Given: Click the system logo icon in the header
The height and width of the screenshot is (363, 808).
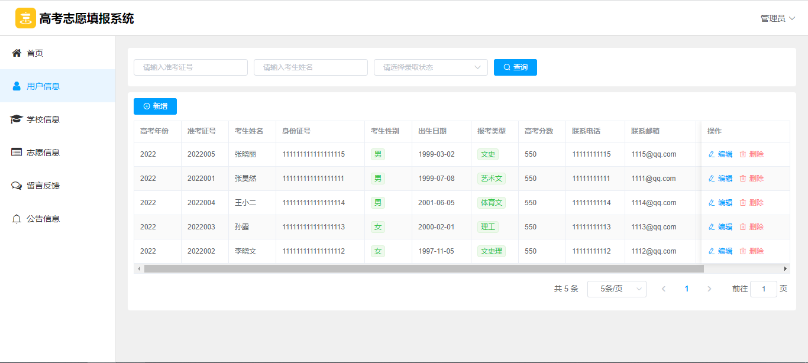Looking at the screenshot, I should pos(25,18).
